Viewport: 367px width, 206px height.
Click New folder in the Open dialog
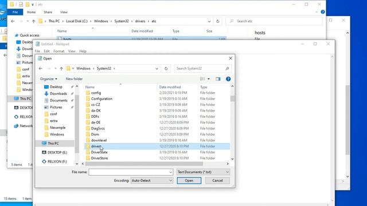[x=74, y=79]
